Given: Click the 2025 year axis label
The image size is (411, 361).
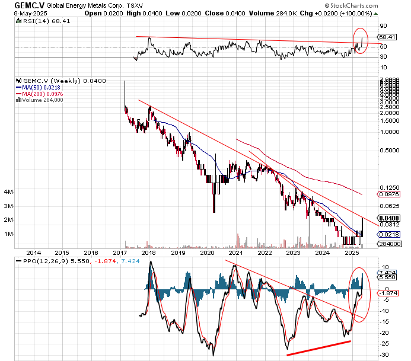Looking at the screenshot, I should click(352, 253).
